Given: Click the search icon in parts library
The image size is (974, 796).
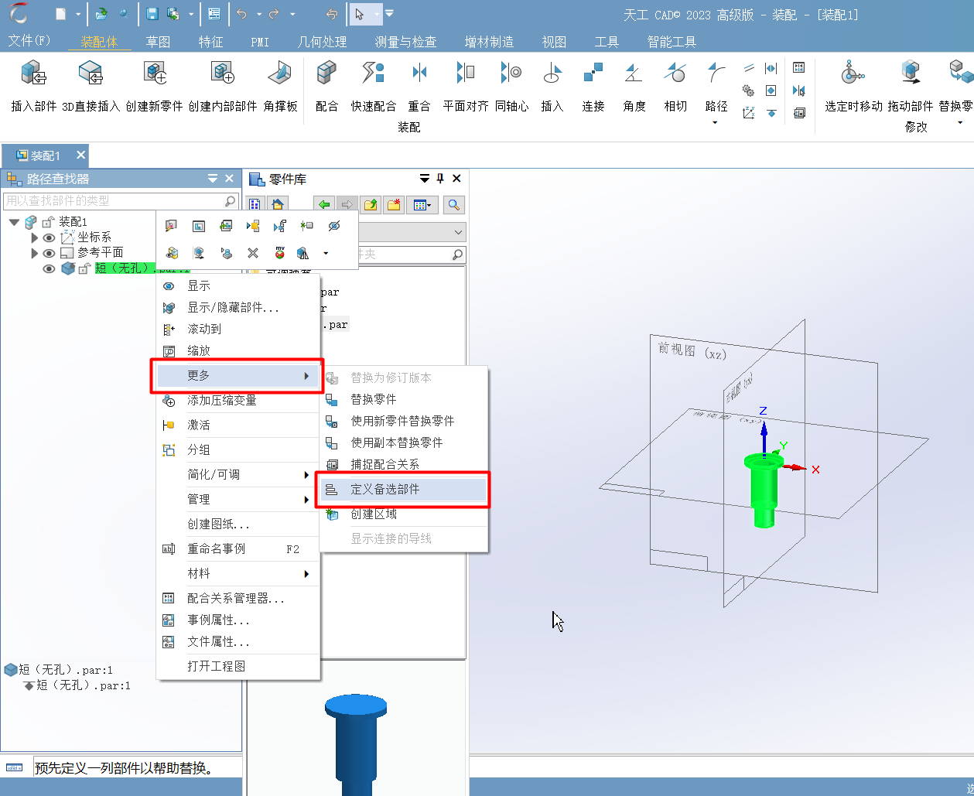Looking at the screenshot, I should pyautogui.click(x=454, y=205).
